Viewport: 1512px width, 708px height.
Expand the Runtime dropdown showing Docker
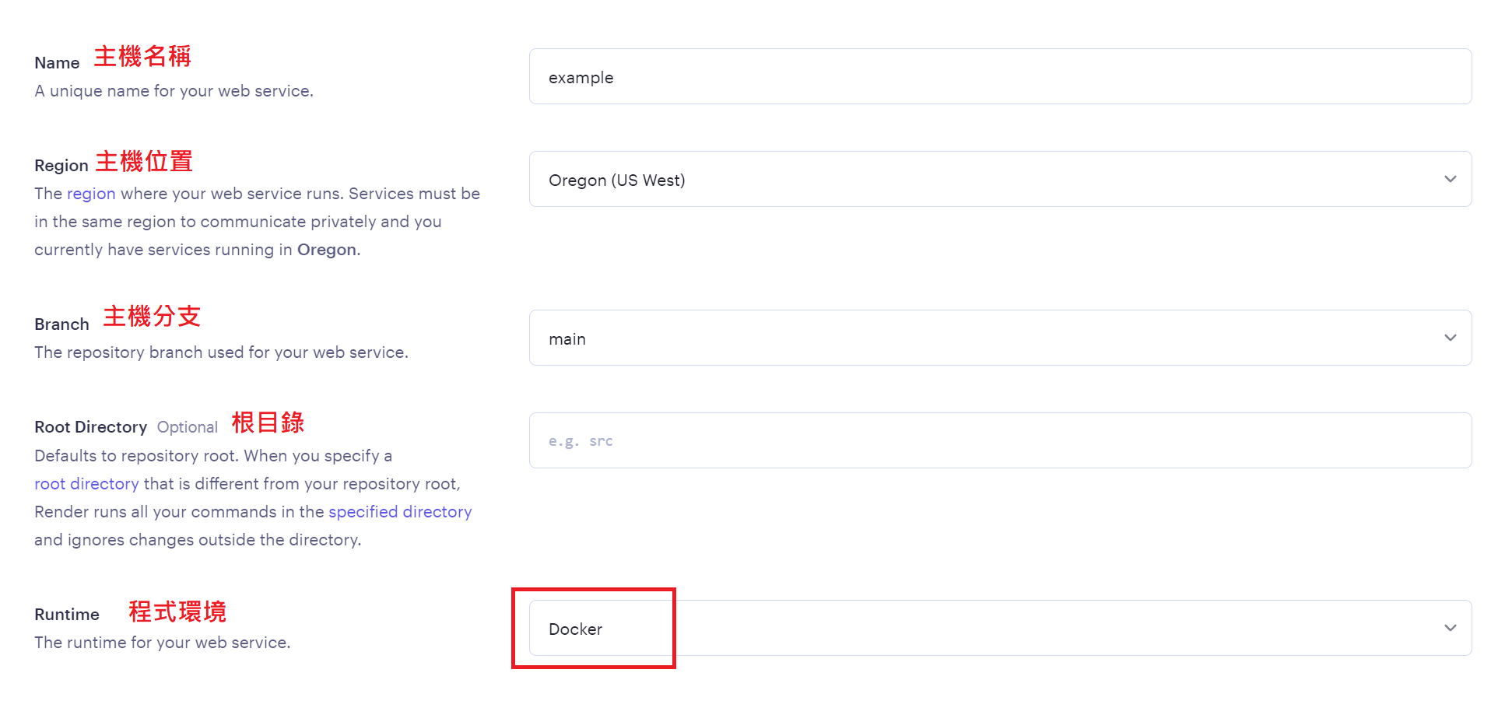(1000, 628)
